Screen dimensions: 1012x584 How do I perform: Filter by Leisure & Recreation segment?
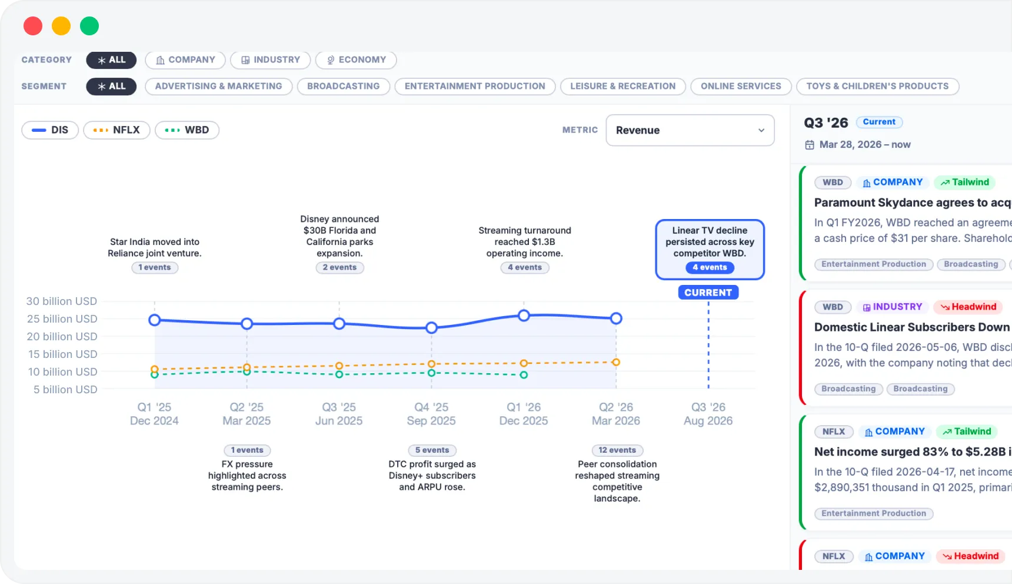point(623,87)
